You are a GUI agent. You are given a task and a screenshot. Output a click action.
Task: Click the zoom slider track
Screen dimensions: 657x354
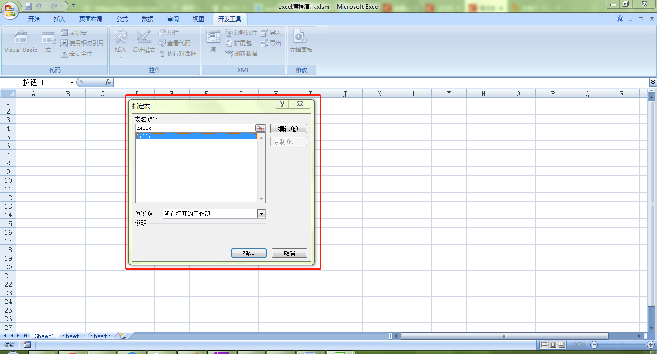pyautogui.click(x=622, y=345)
